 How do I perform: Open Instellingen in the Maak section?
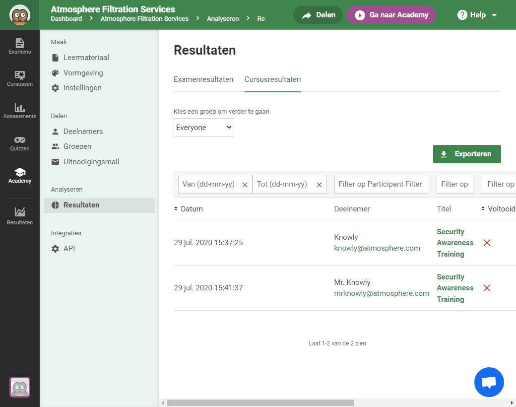[76, 87]
